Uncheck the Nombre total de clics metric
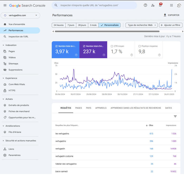The width and height of the screenshot is (184, 184). 56,46
